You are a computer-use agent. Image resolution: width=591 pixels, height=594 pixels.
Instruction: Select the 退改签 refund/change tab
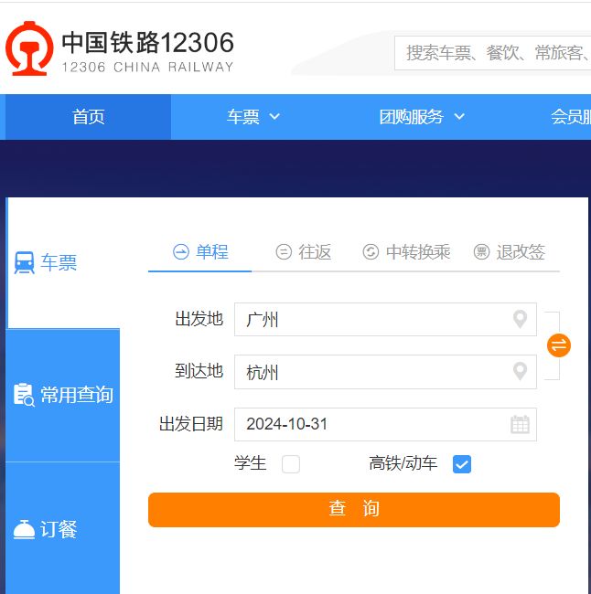point(510,252)
